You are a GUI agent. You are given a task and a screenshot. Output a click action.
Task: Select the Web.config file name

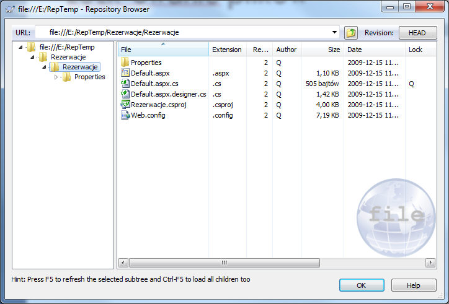pyautogui.click(x=148, y=115)
